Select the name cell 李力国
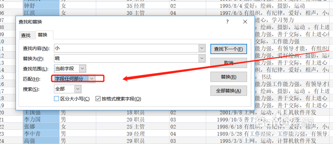Image resolution: width=333 pixels, height=144 pixels. click(41, 119)
